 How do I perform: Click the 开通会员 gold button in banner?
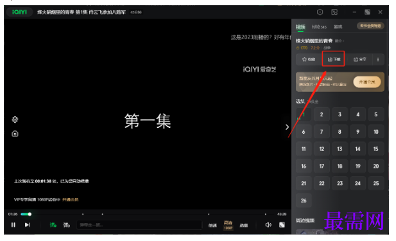coord(367,82)
